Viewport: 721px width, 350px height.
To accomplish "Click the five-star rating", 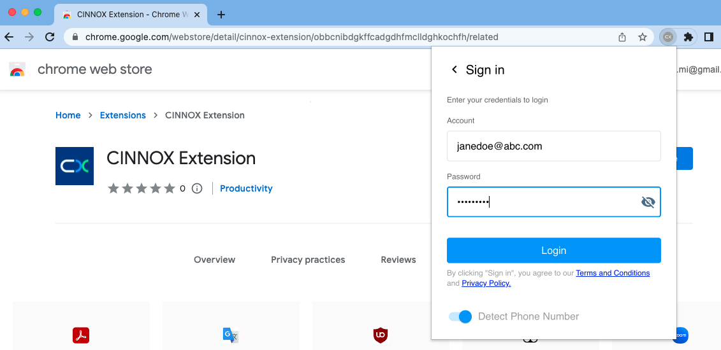I will pos(141,188).
